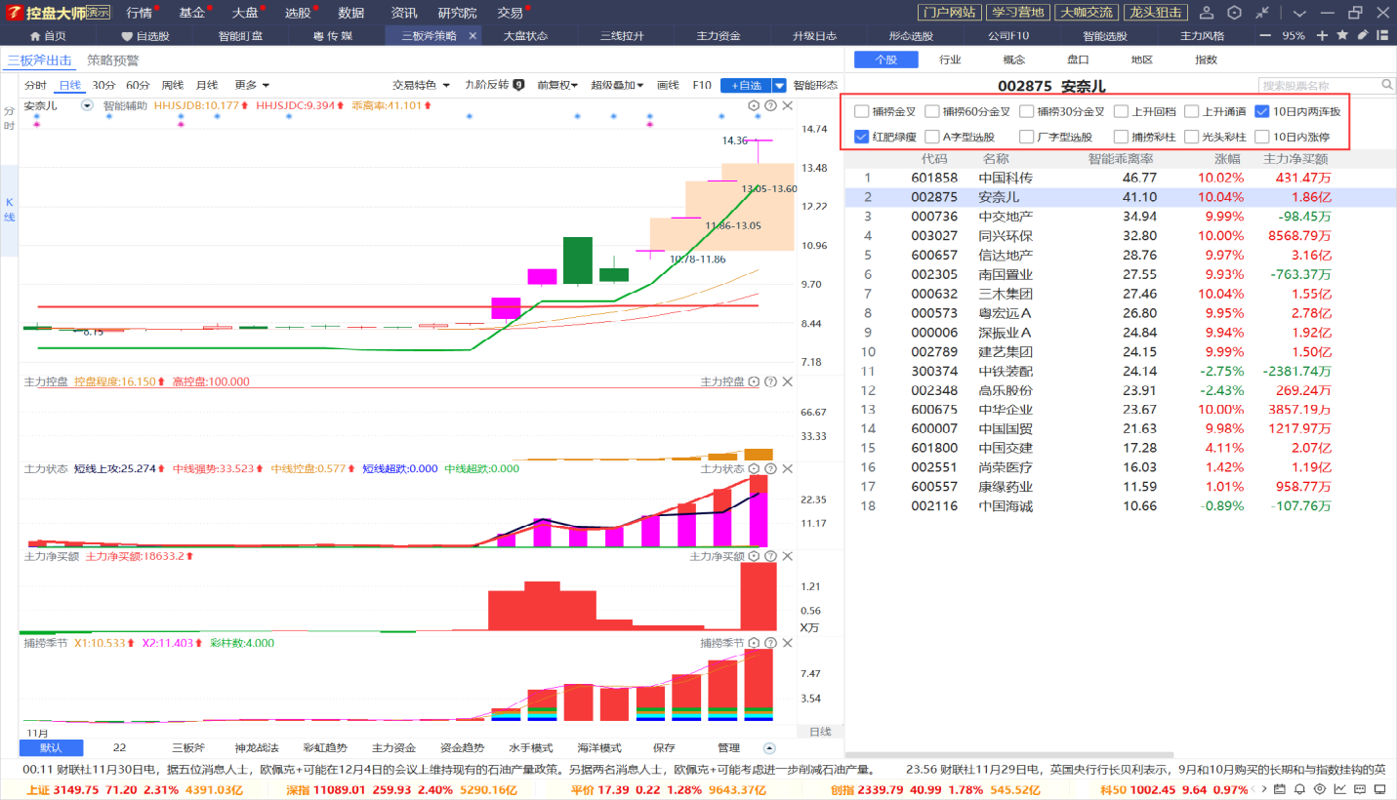Close the 主力净买额 indicator panel

click(x=787, y=556)
